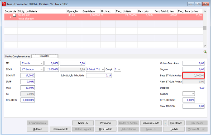Viewport: 211px width, 135px height.
Task: Click the Seguro value field
Action: pos(193,69)
